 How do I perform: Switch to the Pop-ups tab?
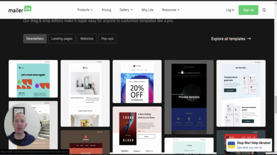point(107,39)
